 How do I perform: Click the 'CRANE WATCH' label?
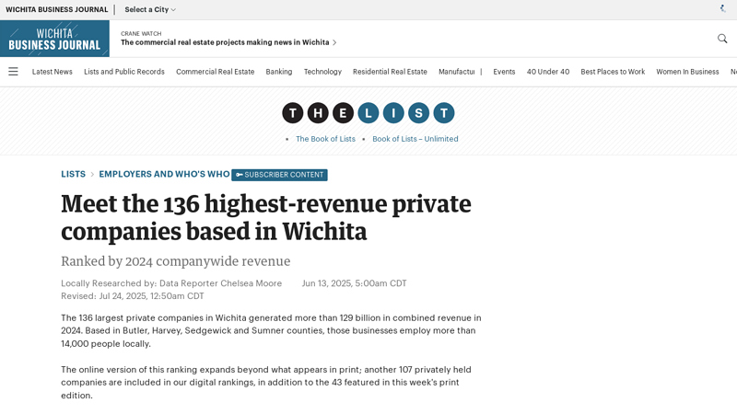(x=141, y=34)
